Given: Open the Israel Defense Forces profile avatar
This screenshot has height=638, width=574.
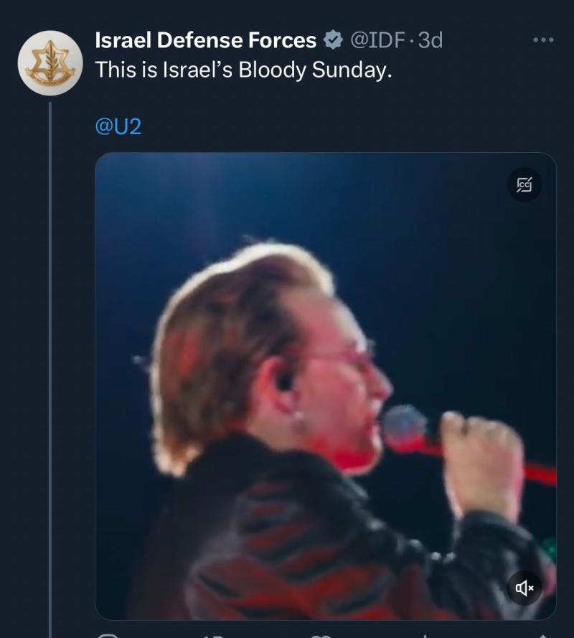Looking at the screenshot, I should 50,63.
